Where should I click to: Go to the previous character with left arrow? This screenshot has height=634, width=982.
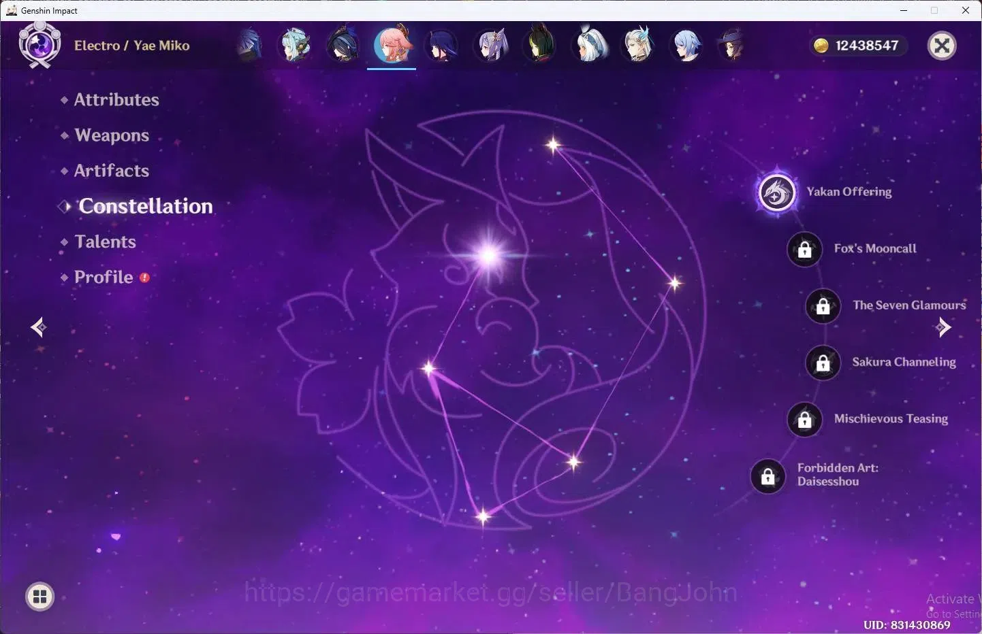pyautogui.click(x=38, y=327)
